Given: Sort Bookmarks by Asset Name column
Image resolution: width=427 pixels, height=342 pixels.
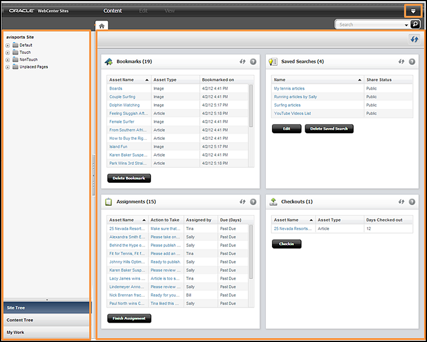Looking at the screenshot, I should (x=129, y=80).
